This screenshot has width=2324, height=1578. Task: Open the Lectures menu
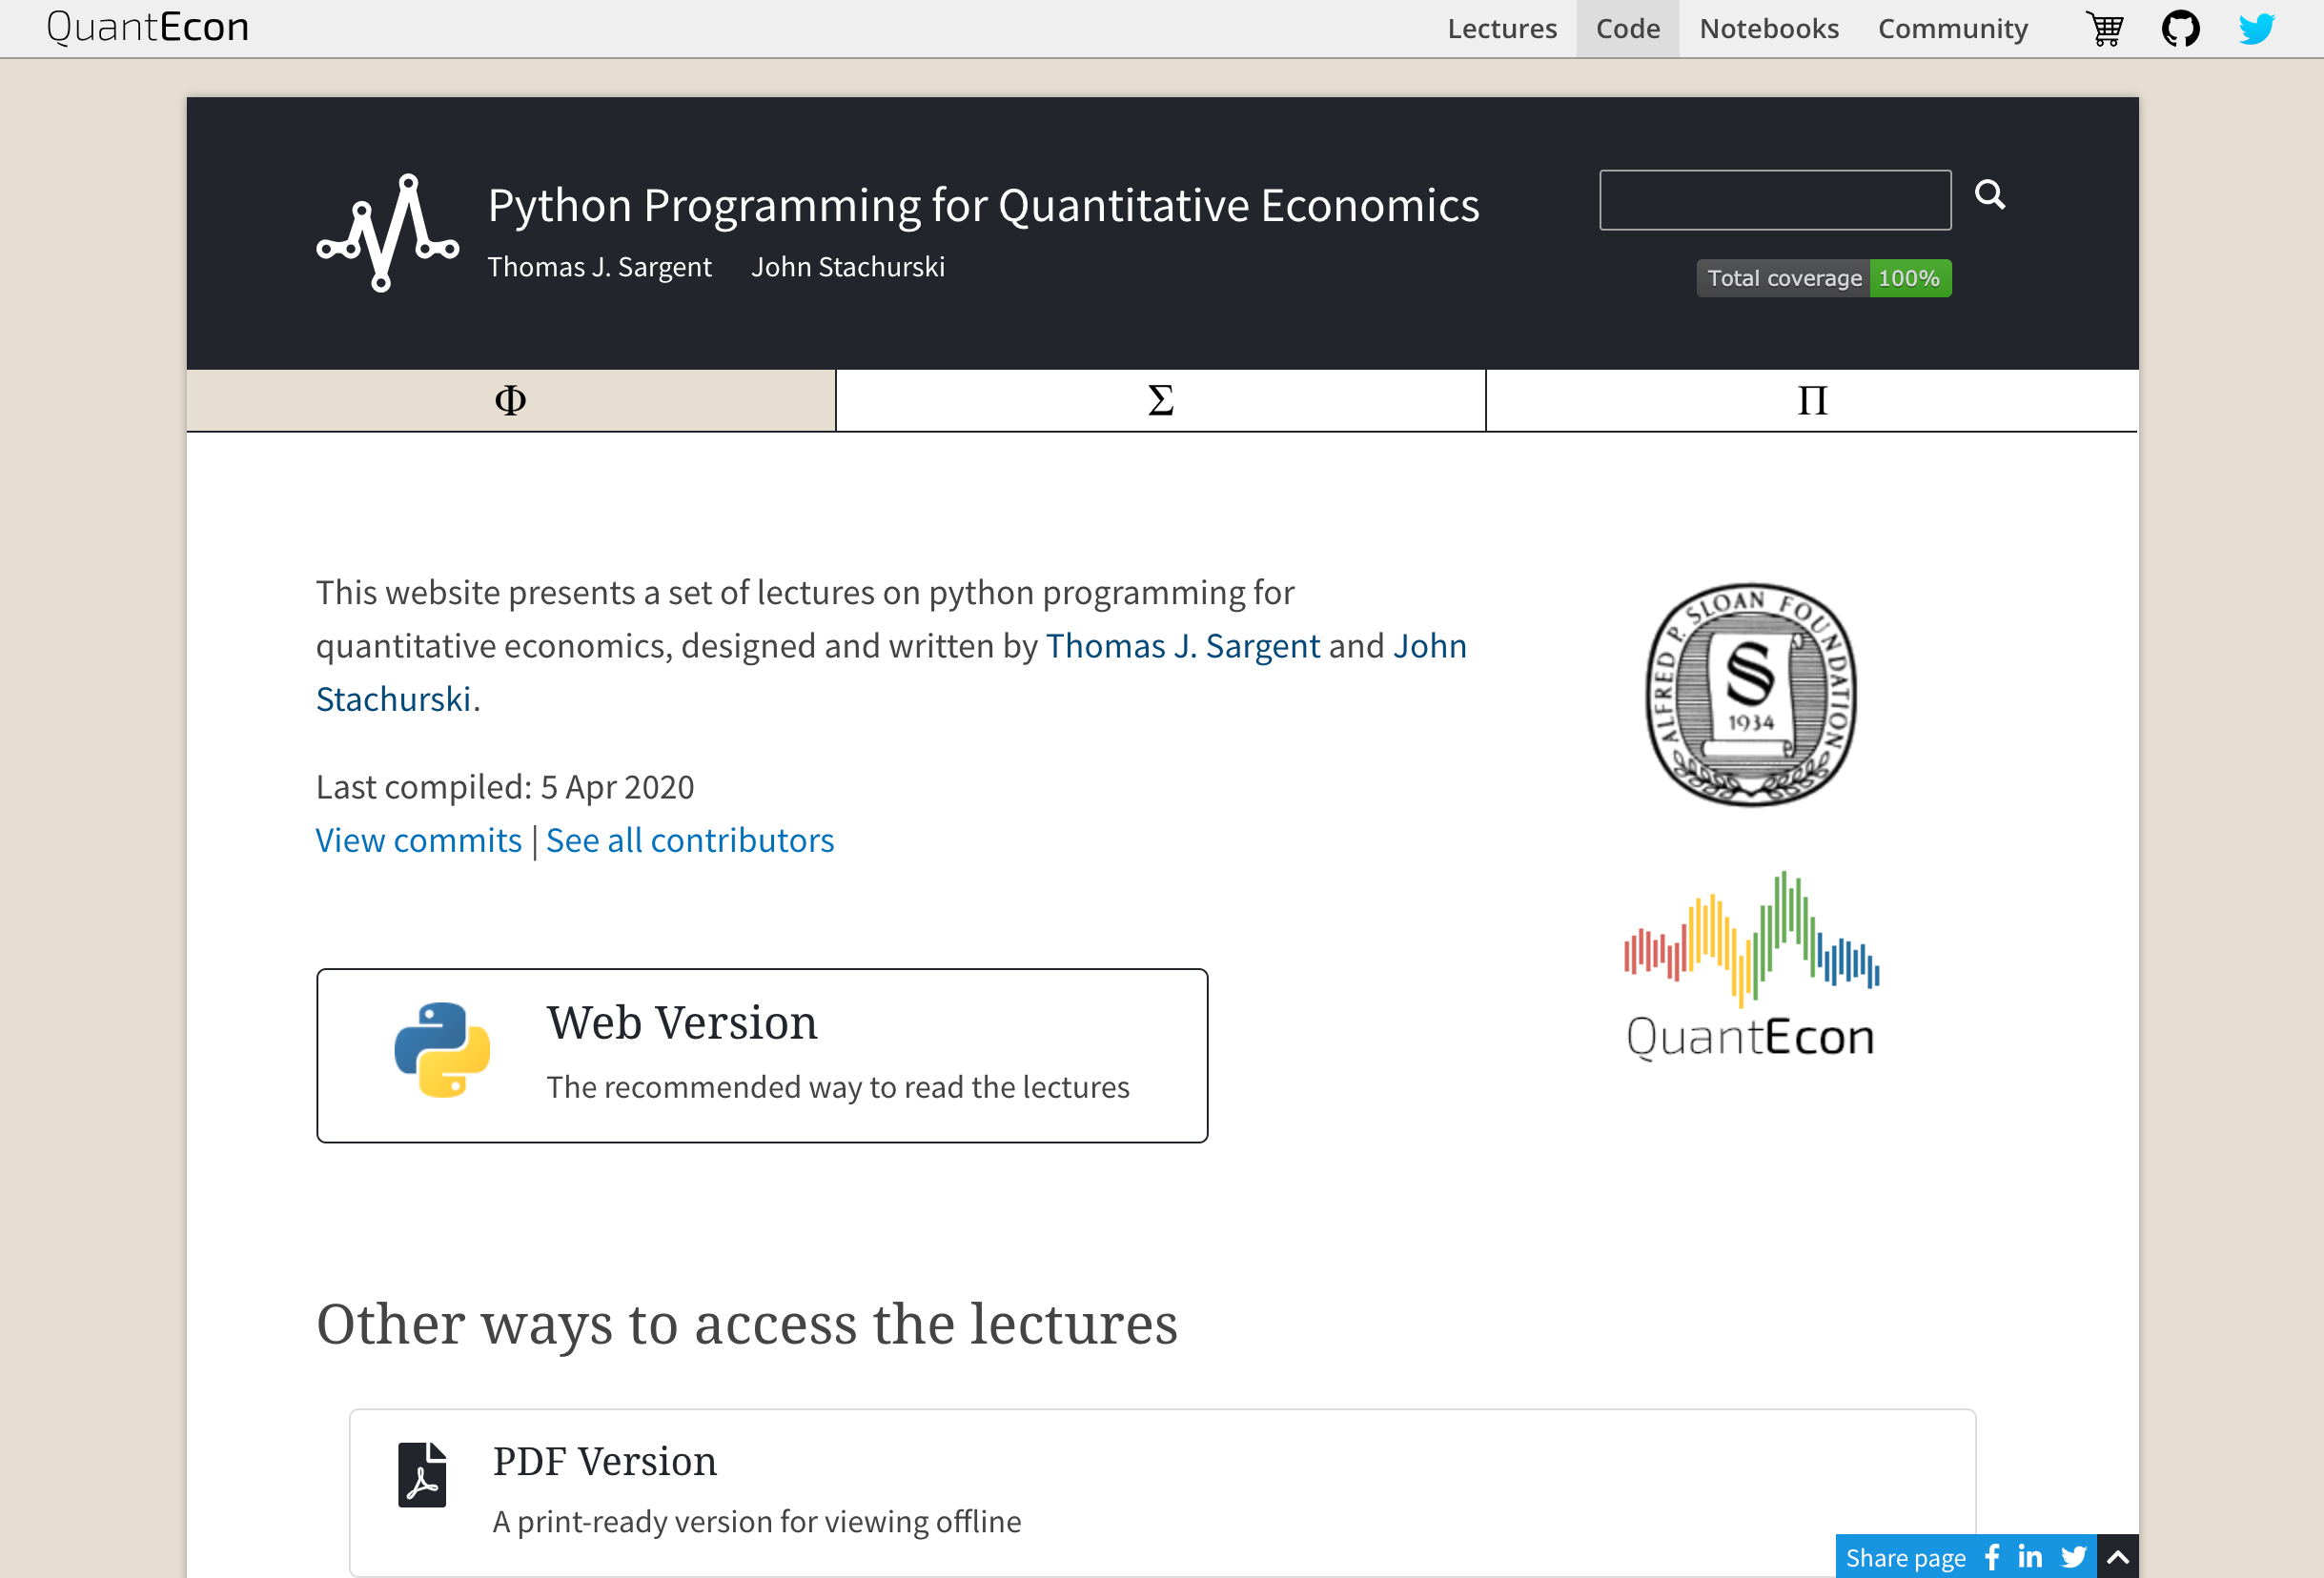[x=1501, y=29]
